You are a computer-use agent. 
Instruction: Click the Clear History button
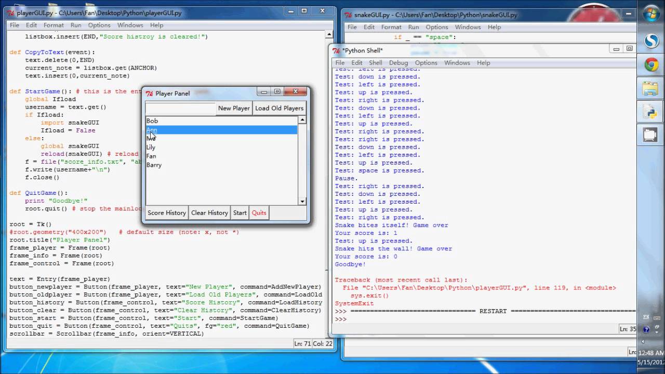click(209, 212)
